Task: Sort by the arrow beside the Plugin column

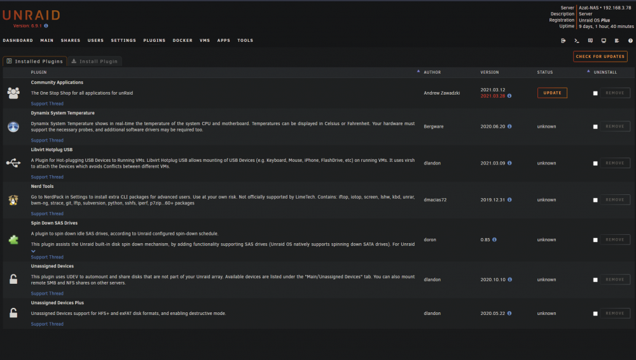Action: (418, 71)
